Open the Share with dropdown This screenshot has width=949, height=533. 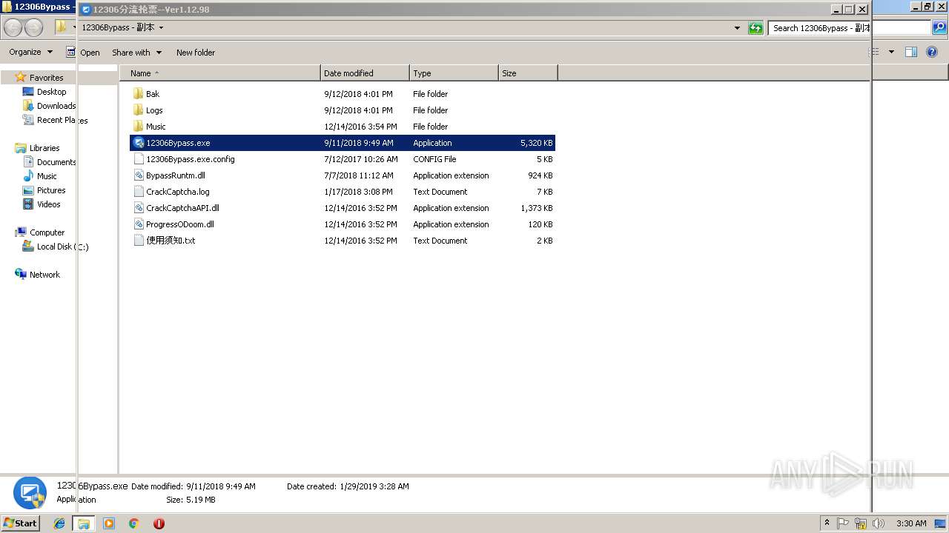click(x=136, y=53)
